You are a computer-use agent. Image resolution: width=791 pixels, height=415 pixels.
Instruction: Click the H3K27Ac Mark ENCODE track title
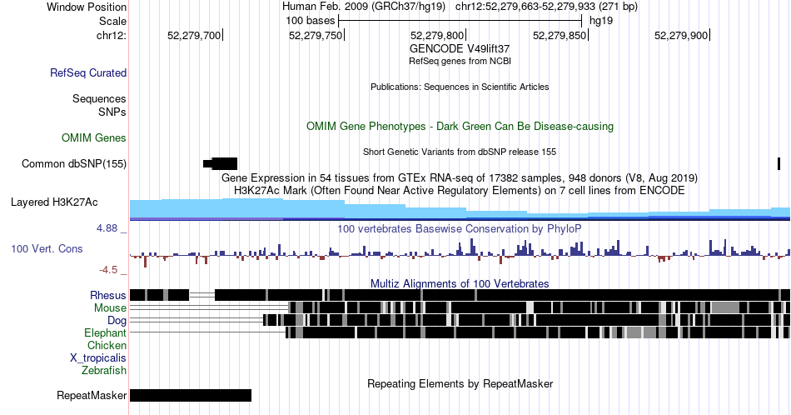click(460, 190)
